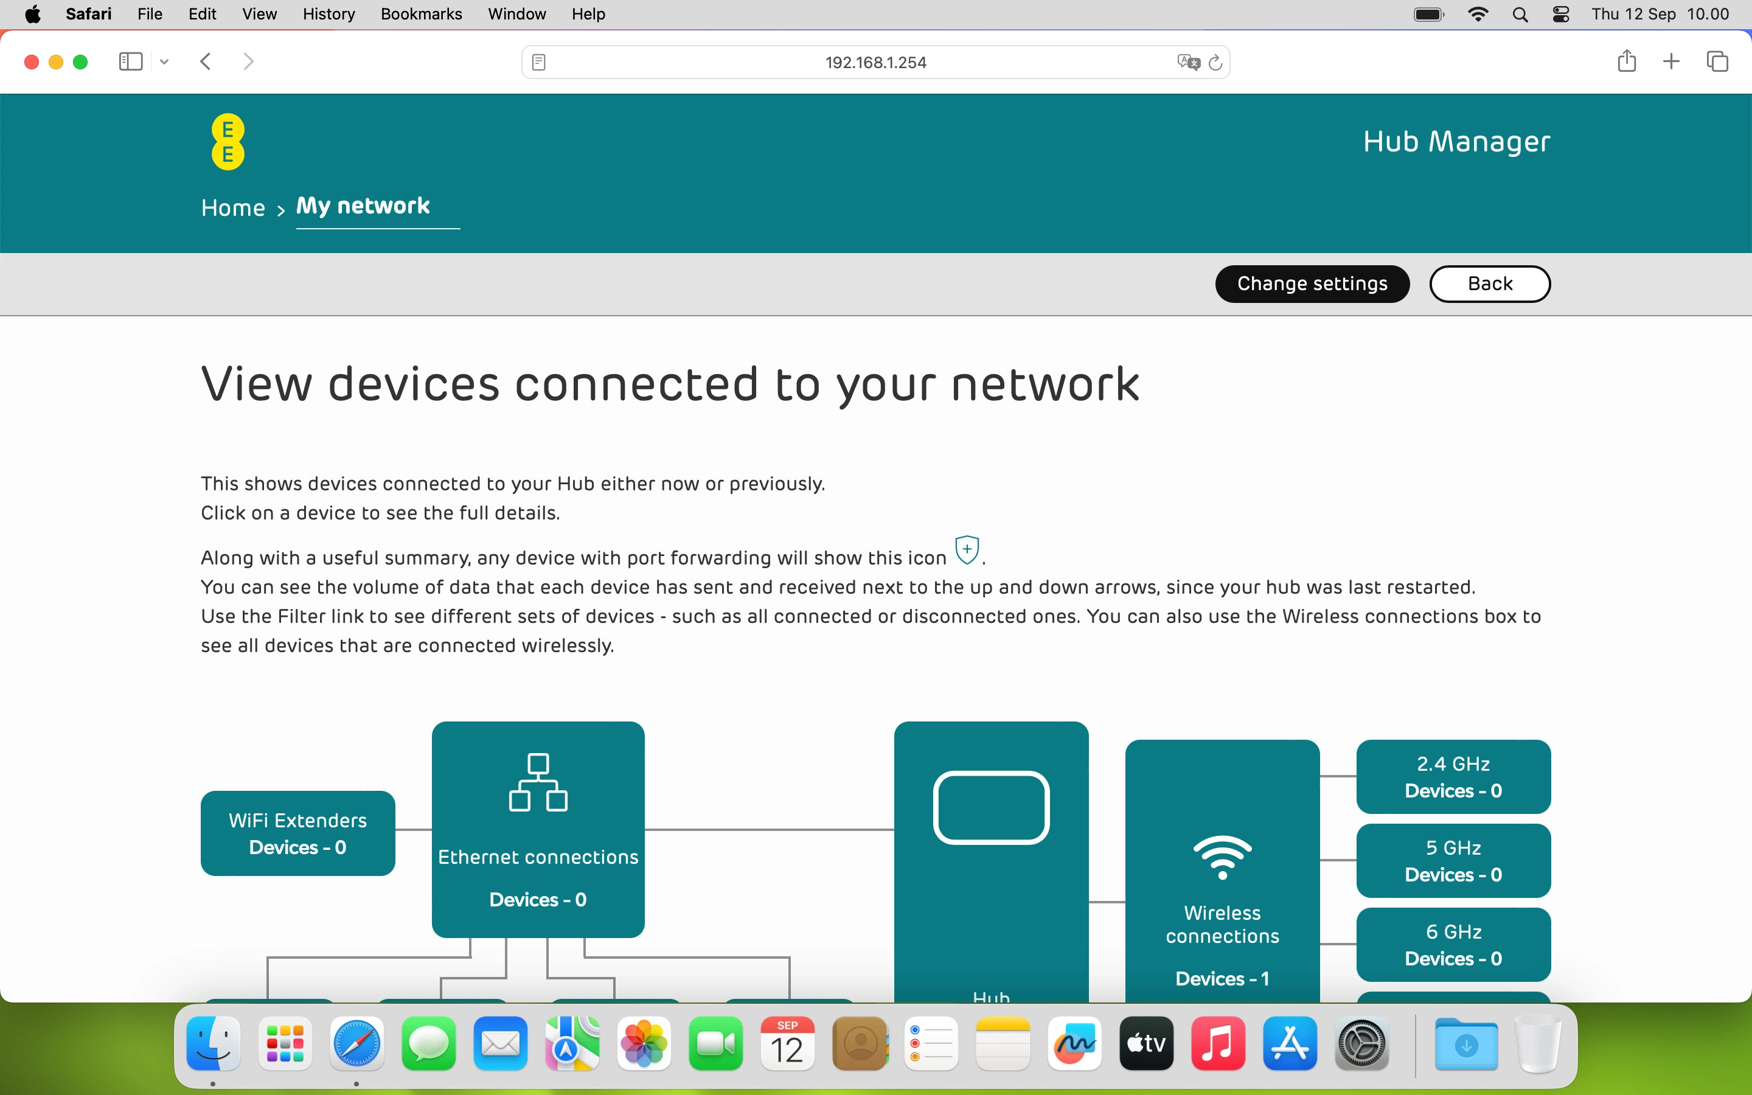Click the address bar showing 192.168.1.254

click(875, 61)
